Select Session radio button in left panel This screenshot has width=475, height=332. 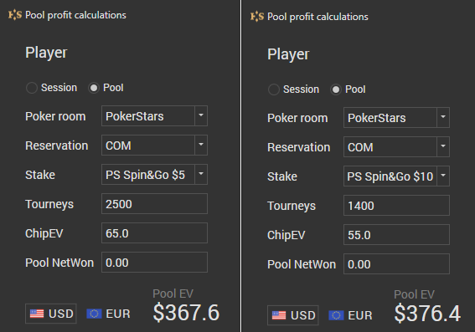[32, 88]
